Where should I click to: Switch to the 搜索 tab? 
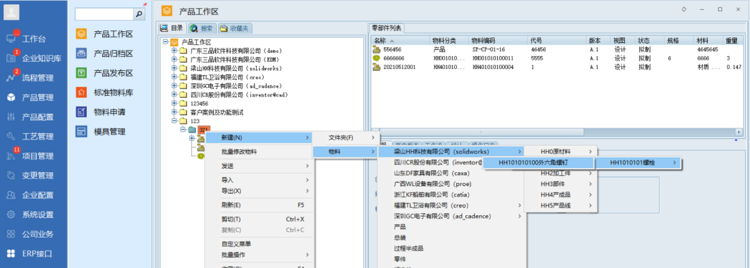pyautogui.click(x=202, y=28)
